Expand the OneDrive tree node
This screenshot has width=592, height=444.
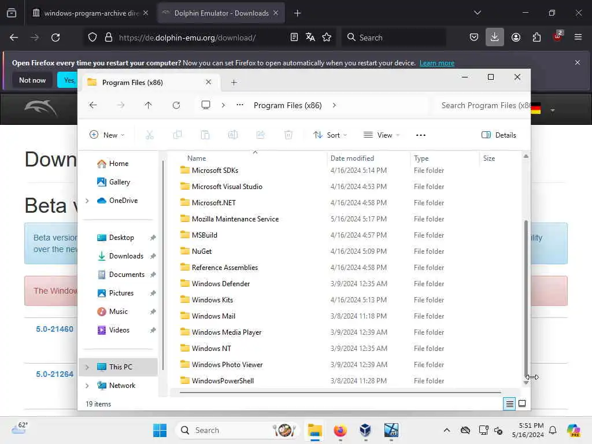(x=87, y=201)
